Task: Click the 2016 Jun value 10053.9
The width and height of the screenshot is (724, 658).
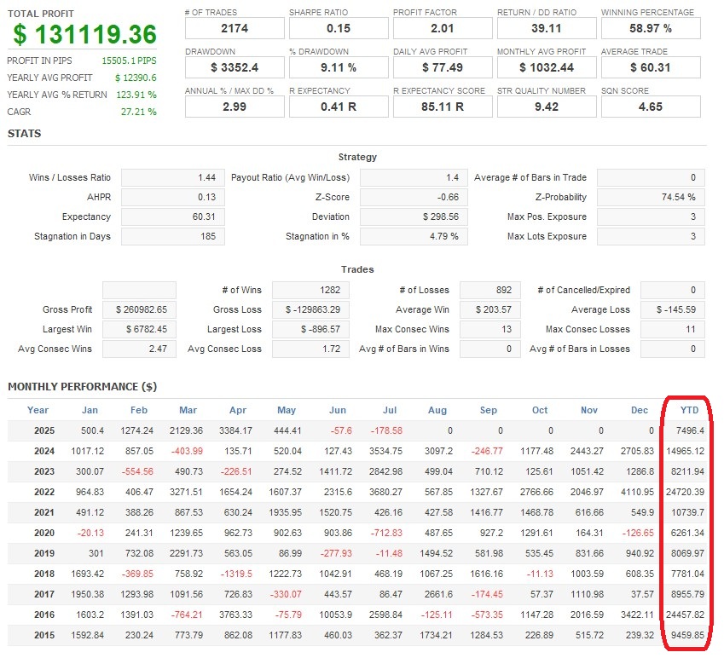Action: pyautogui.click(x=336, y=615)
